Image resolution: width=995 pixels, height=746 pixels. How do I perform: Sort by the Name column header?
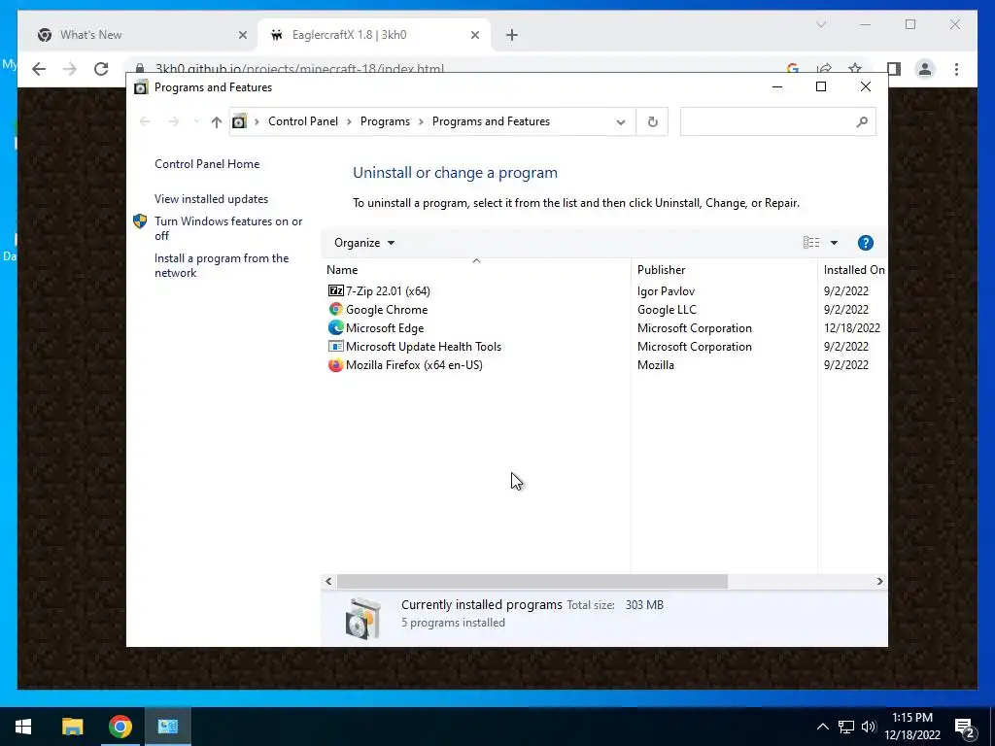476,270
